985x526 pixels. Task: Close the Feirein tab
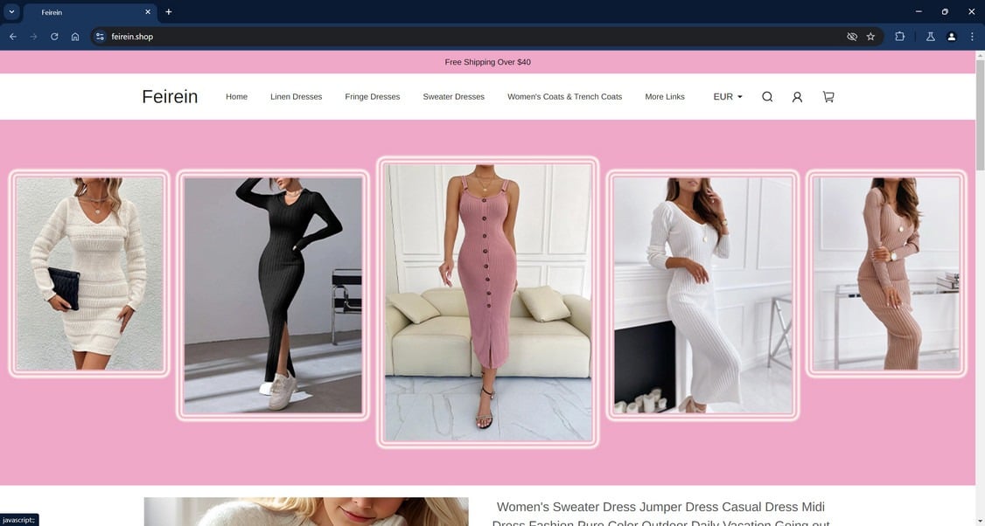click(x=148, y=12)
